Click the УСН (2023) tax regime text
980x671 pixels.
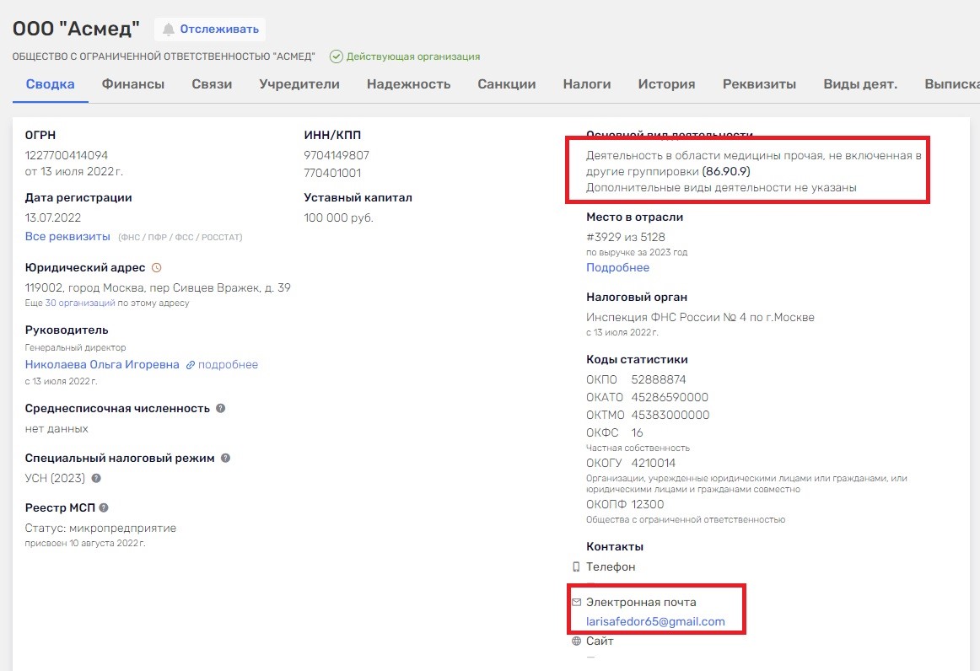(55, 478)
